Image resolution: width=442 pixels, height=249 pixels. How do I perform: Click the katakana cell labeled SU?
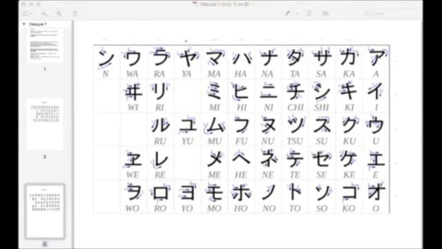[x=322, y=129]
